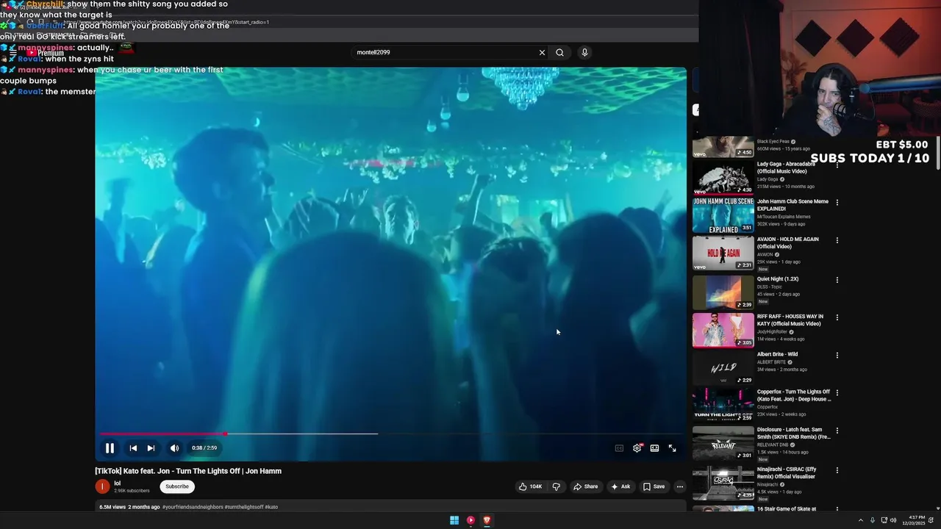This screenshot has width=941, height=529.
Task: Open options menu for Albert Brite Wild
Action: tap(837, 356)
